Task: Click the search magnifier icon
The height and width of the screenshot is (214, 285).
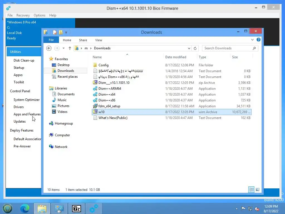Action: 254,48
